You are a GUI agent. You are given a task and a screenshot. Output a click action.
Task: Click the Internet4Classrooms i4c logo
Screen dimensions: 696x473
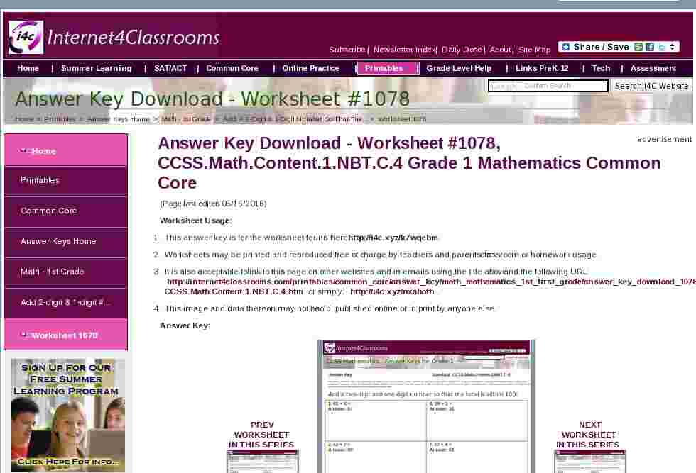(25, 34)
